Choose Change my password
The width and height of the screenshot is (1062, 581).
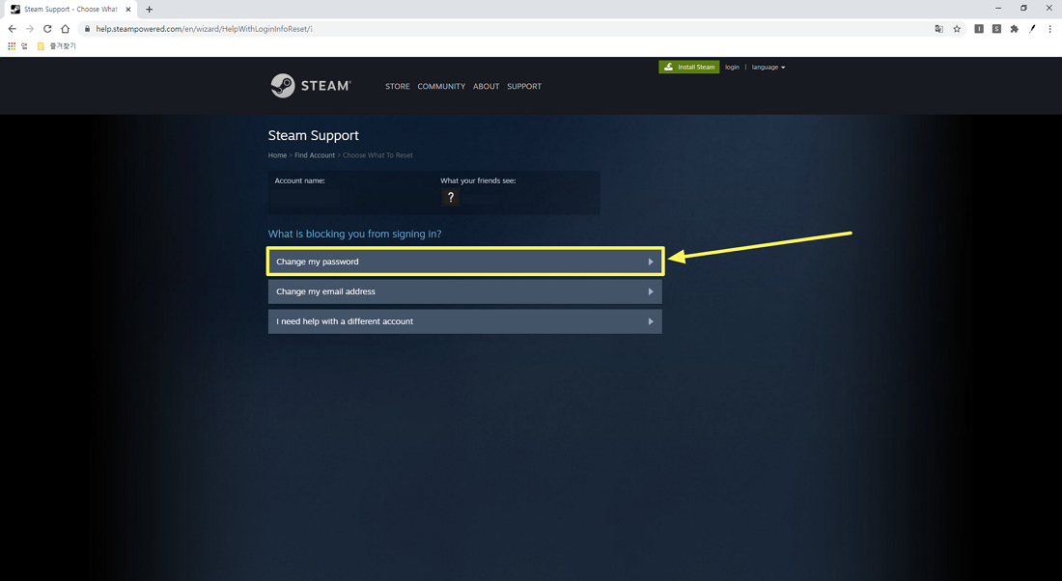[464, 262]
